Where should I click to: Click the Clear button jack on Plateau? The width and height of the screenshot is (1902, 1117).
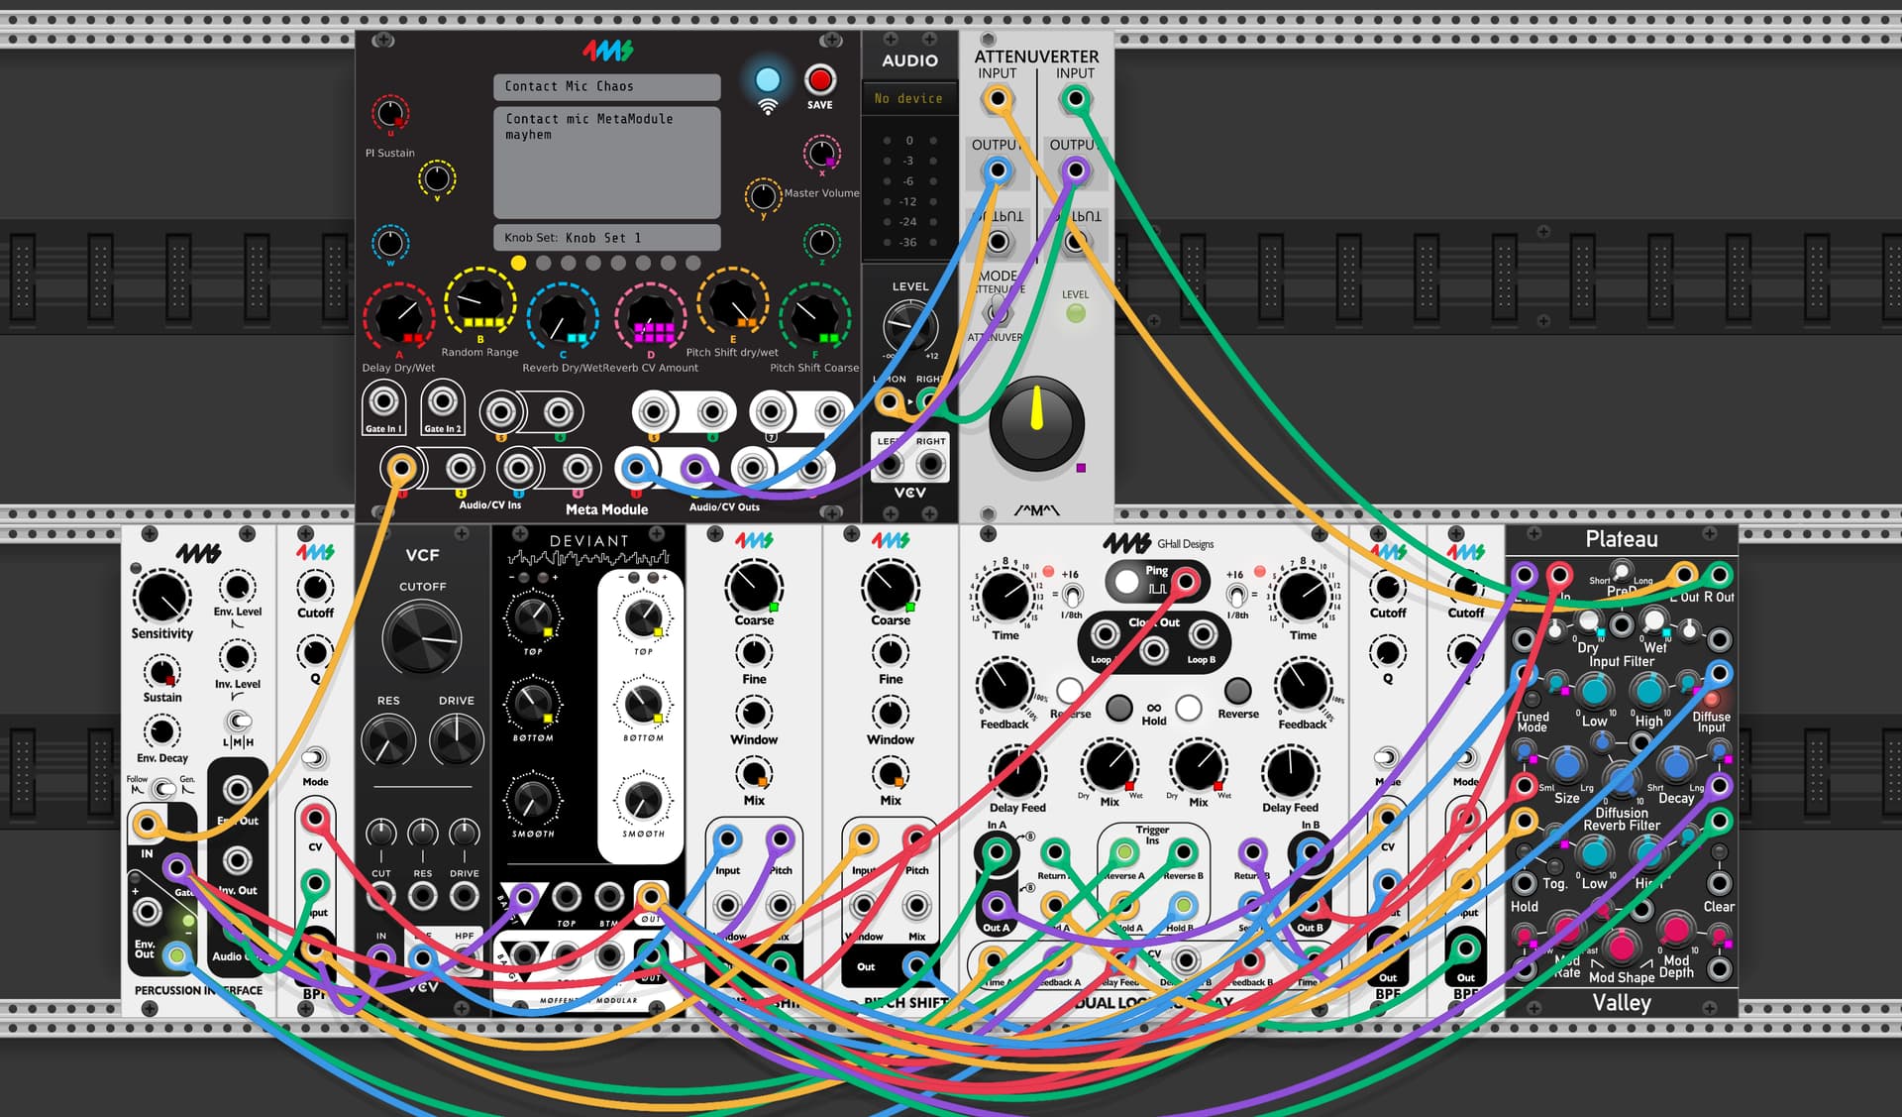pyautogui.click(x=1720, y=881)
